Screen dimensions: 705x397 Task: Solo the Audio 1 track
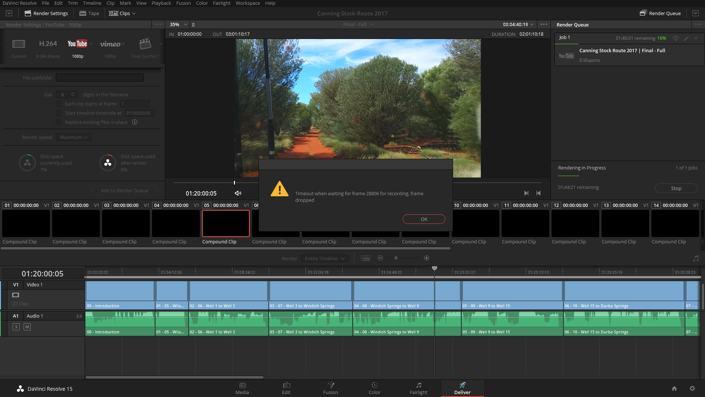[16, 327]
